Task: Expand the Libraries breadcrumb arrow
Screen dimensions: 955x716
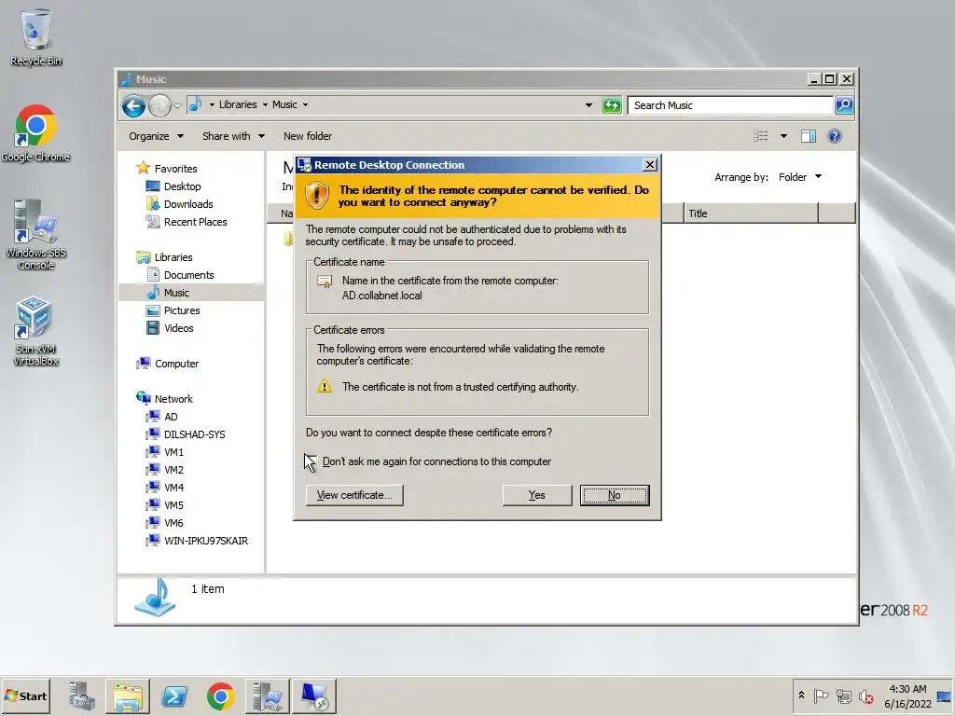Action: click(265, 104)
